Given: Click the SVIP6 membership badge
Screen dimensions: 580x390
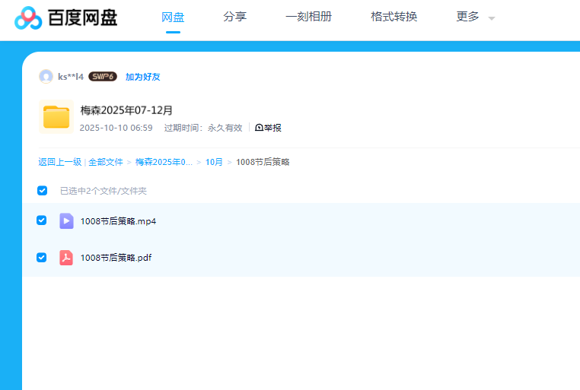Looking at the screenshot, I should coord(102,77).
